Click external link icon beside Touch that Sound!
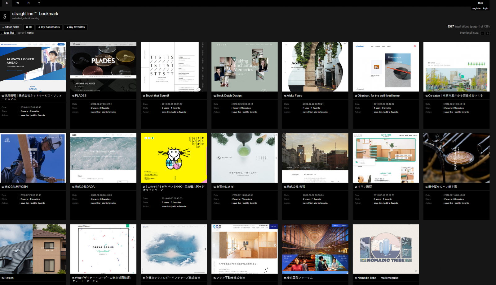Screen dimensions: 496x285 (144, 96)
